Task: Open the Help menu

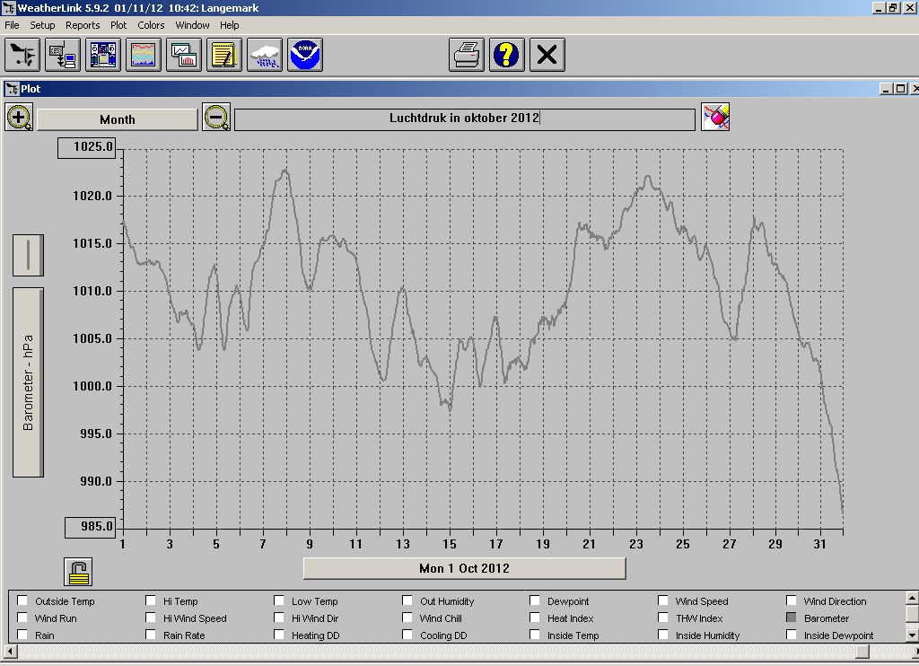Action: (229, 25)
